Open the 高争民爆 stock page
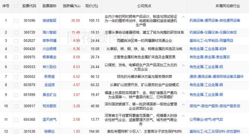This screenshot has height=134, width=249. (49, 41)
